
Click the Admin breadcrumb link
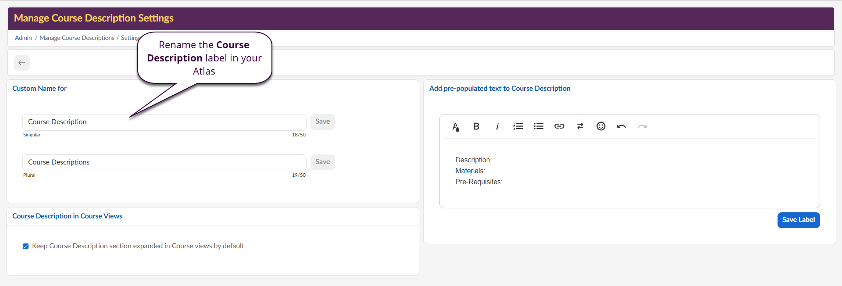23,38
